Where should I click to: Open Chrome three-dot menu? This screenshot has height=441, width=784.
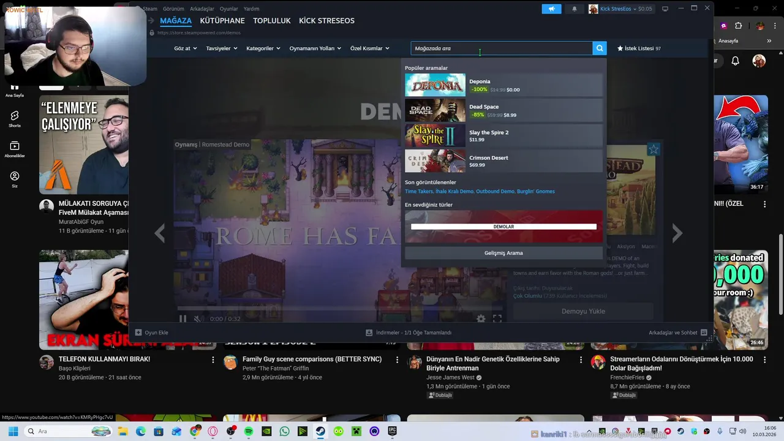coord(775,26)
